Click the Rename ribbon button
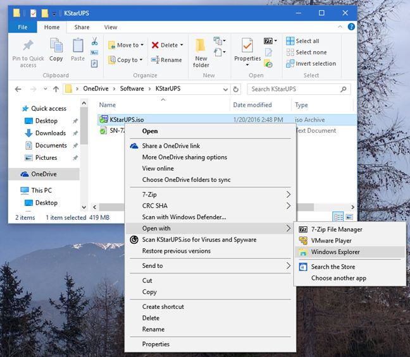410x357 pixels. [166, 60]
